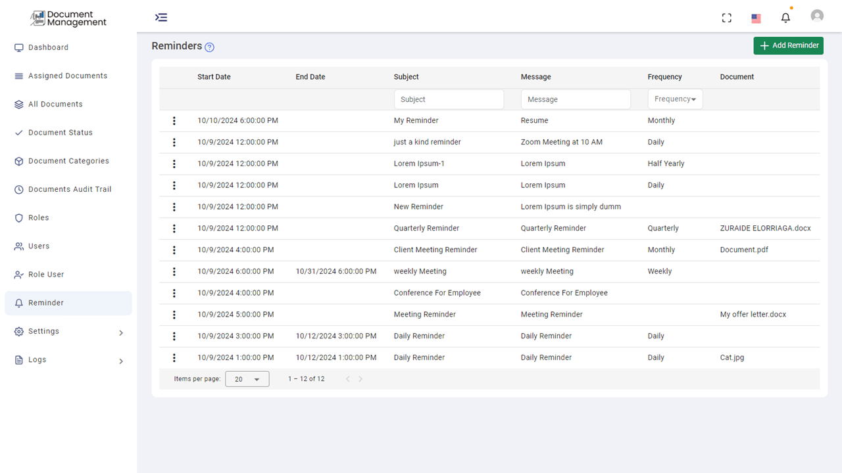The width and height of the screenshot is (842, 473).
Task: Open actions menu for My Reminder row
Action: click(174, 120)
